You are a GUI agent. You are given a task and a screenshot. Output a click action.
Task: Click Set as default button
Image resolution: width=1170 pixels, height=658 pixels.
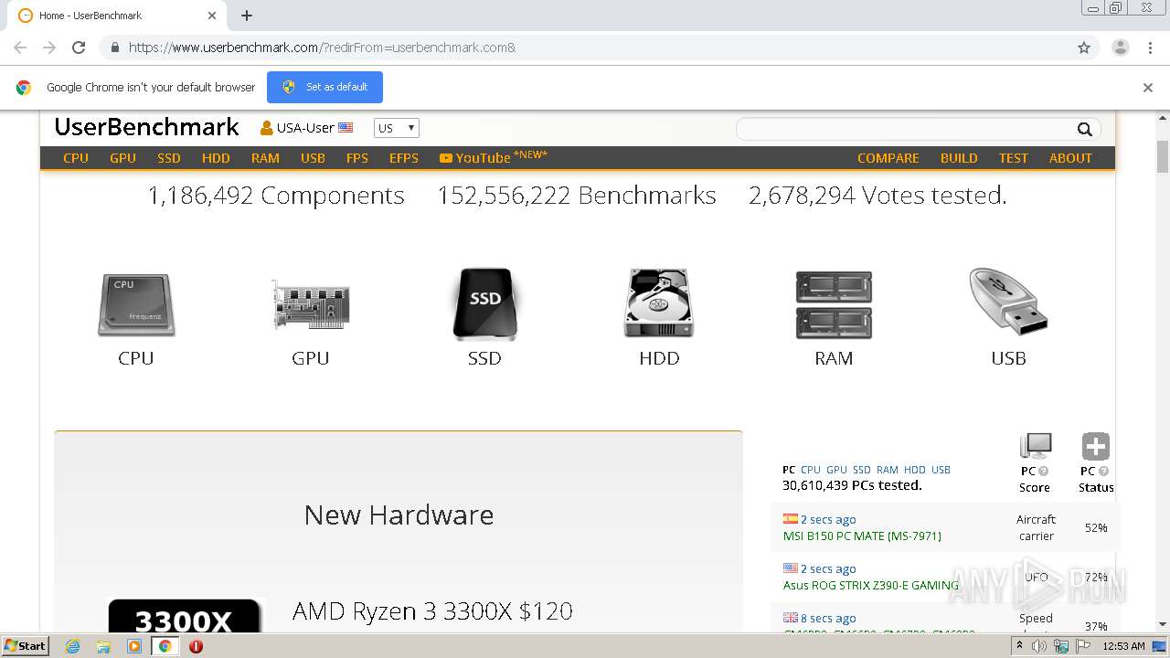tap(324, 87)
